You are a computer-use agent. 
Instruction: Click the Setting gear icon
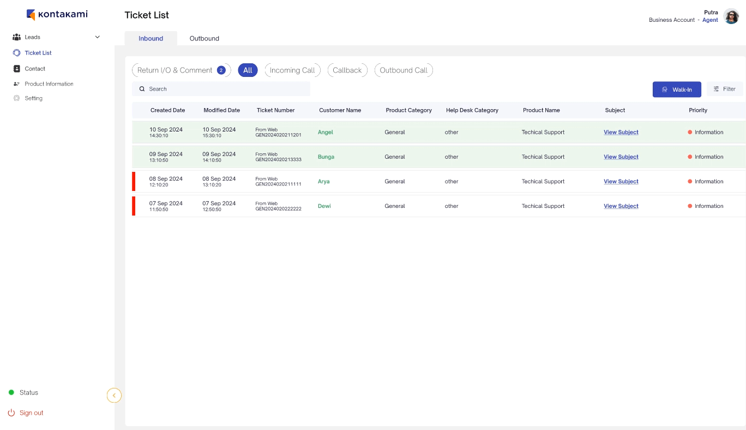pos(16,98)
